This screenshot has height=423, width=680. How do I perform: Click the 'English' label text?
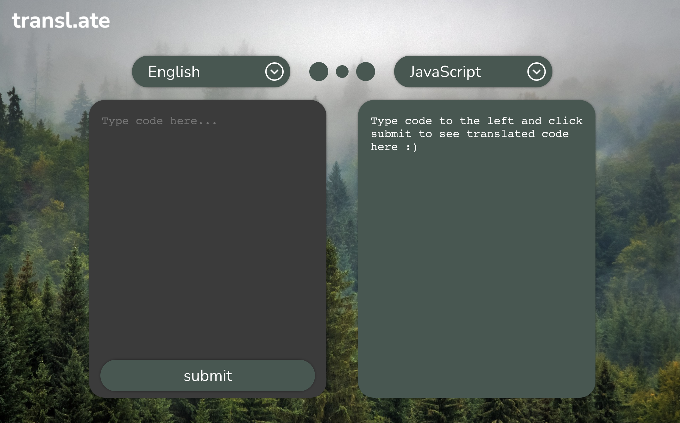click(174, 72)
